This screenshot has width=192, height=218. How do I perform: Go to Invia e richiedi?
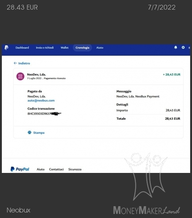(x=45, y=48)
